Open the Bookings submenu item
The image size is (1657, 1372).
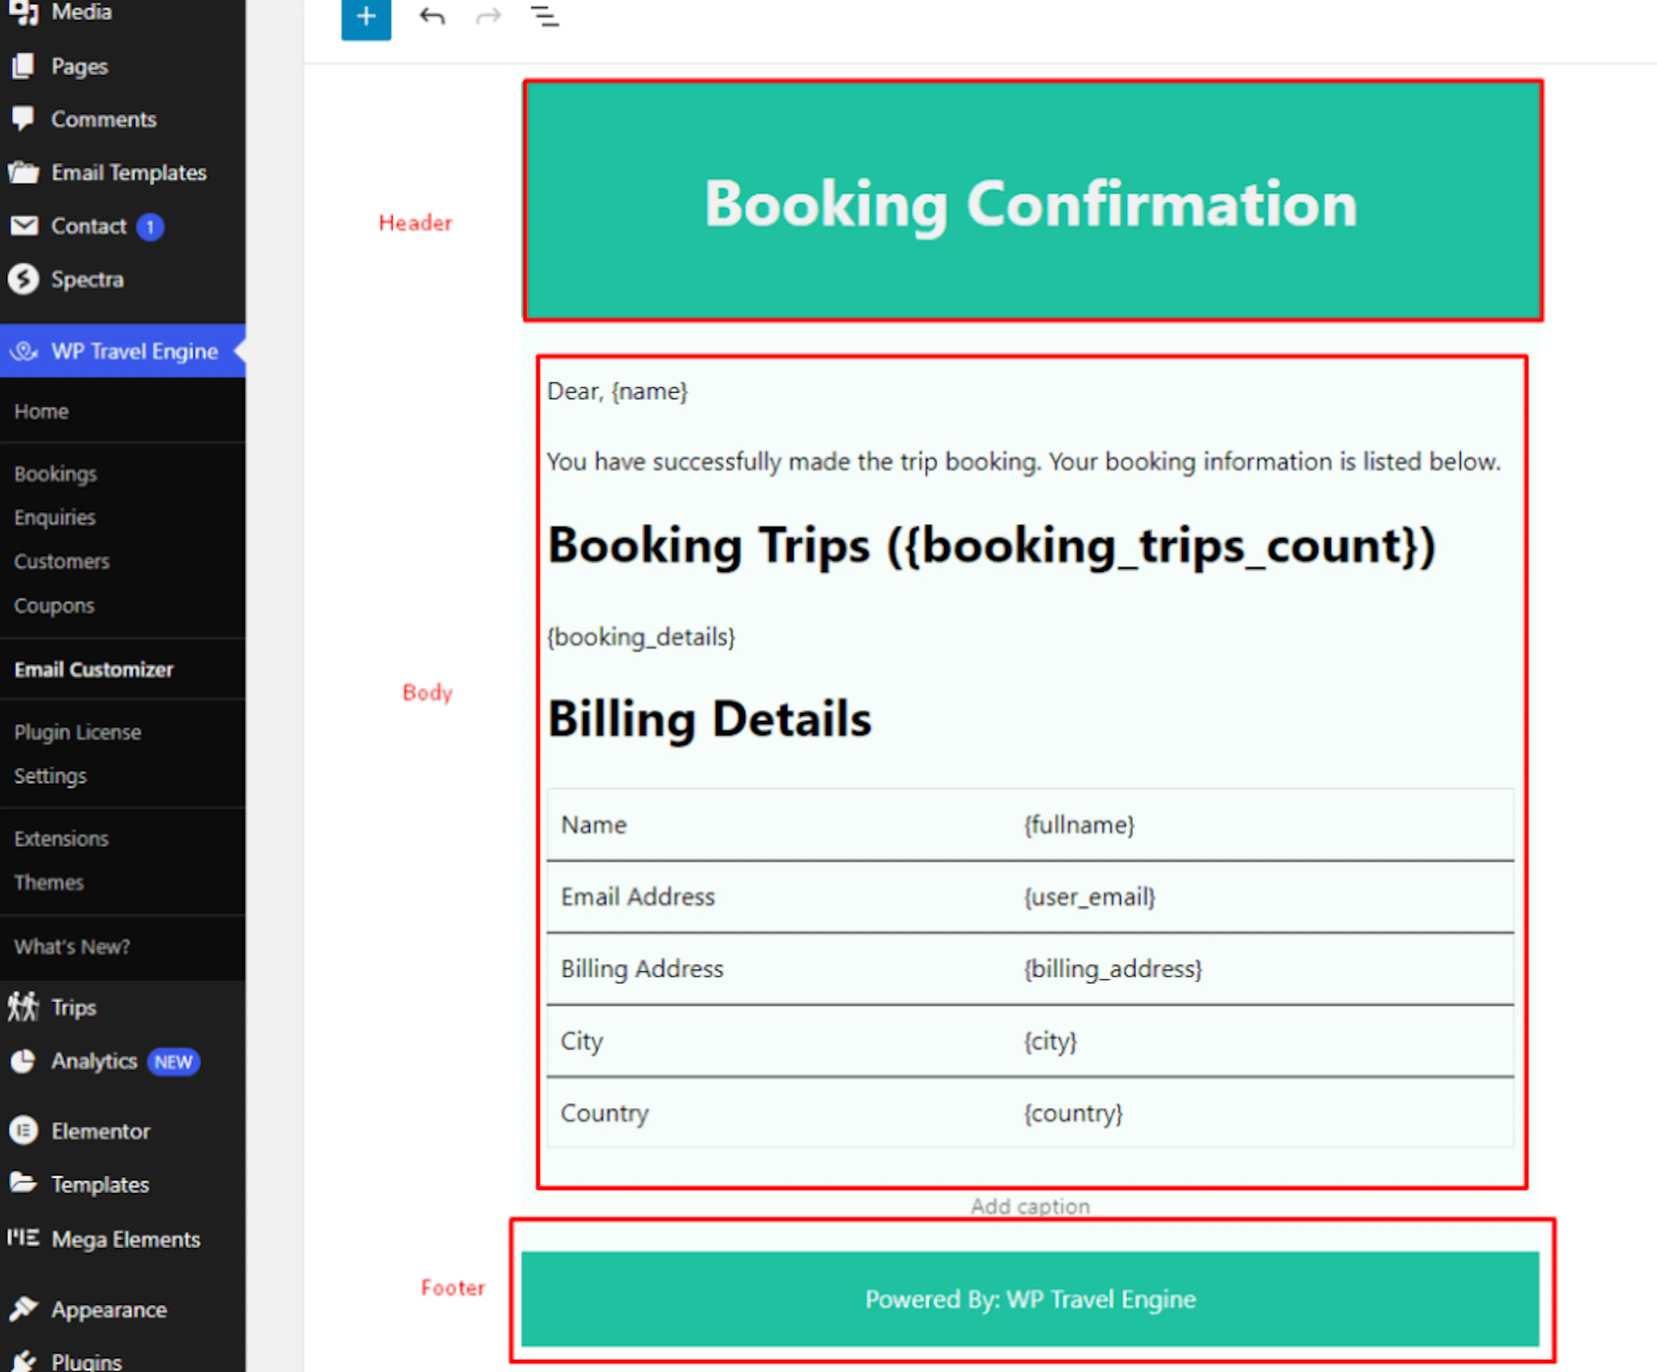pos(55,473)
